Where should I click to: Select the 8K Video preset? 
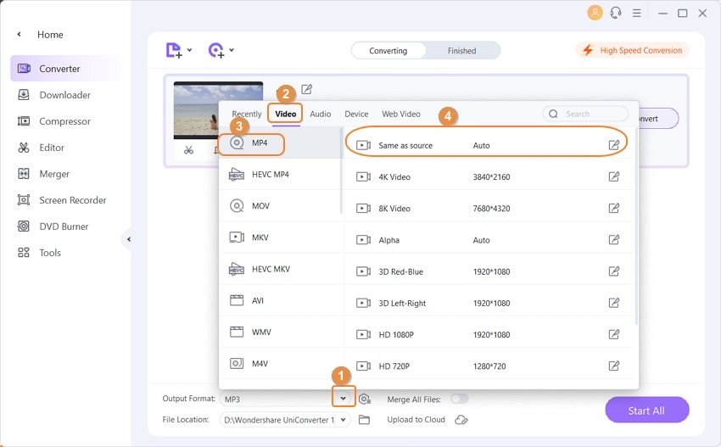coord(489,209)
